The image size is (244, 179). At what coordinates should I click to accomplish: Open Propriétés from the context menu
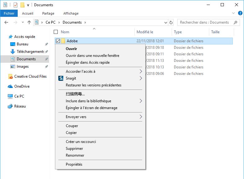coord(100,164)
